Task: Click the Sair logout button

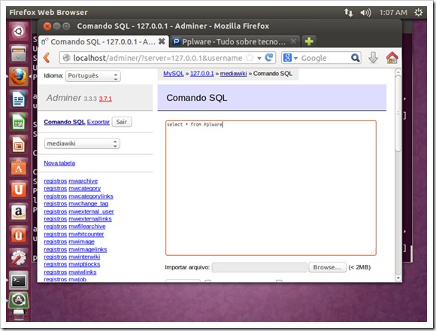Action: pos(122,122)
